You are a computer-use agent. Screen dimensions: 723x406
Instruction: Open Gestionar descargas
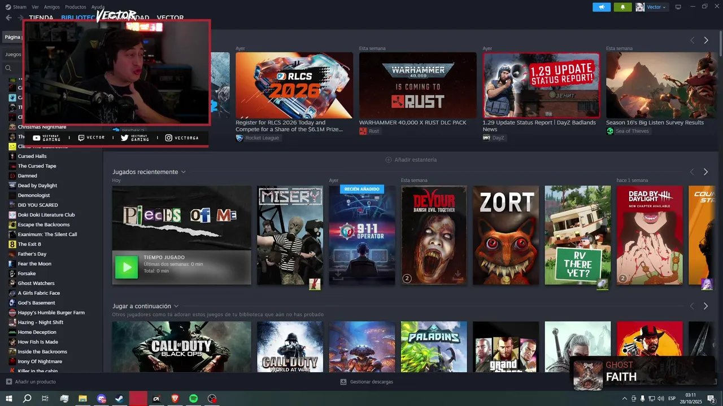[367, 382]
